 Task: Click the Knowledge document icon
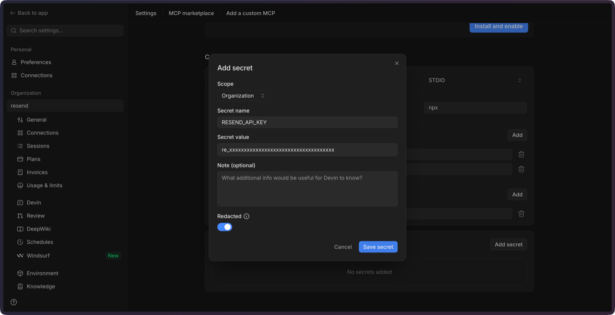point(20,286)
